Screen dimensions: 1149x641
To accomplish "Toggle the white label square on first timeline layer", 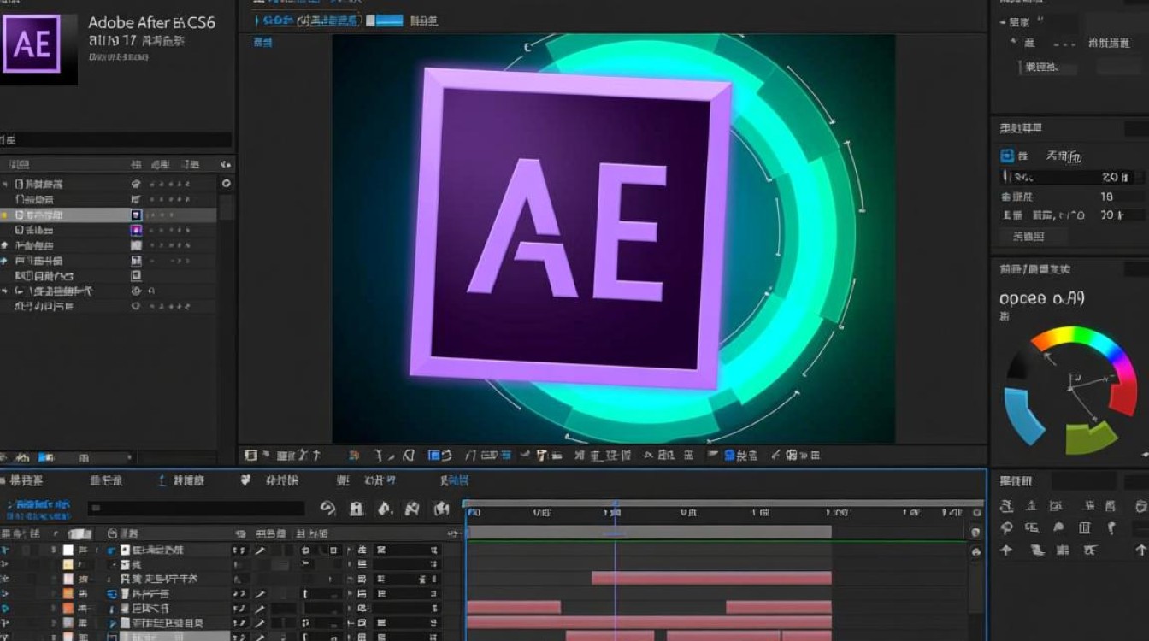I will click(x=68, y=550).
